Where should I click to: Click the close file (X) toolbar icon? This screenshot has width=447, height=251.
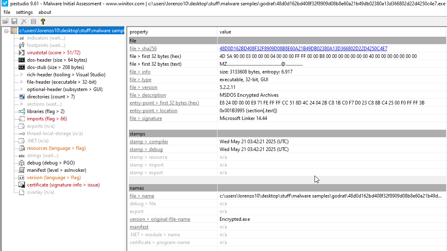point(24,21)
